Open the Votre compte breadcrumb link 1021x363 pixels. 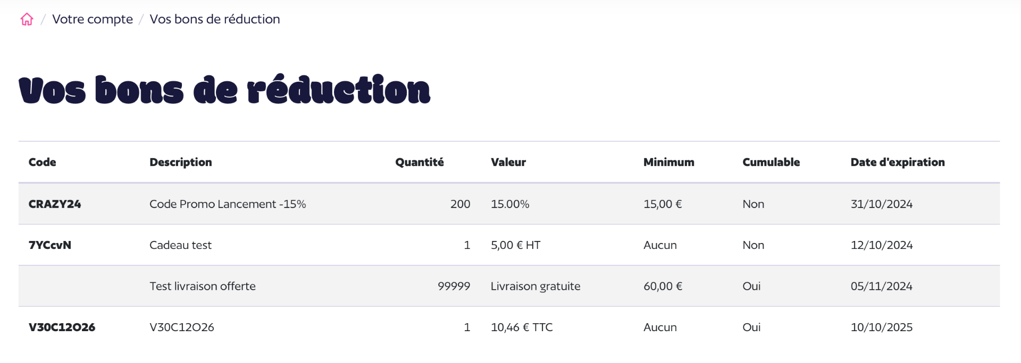click(93, 19)
